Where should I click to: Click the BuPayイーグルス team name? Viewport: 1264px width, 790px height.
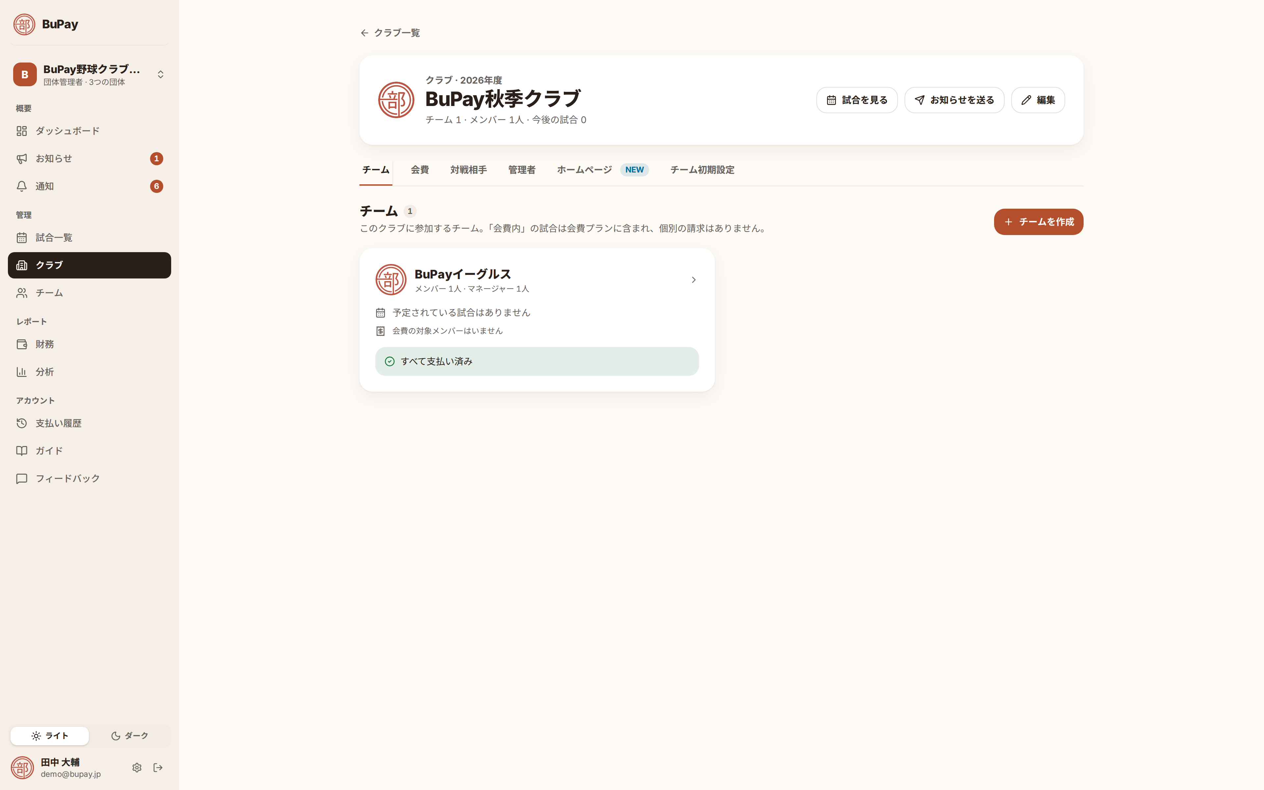click(462, 274)
